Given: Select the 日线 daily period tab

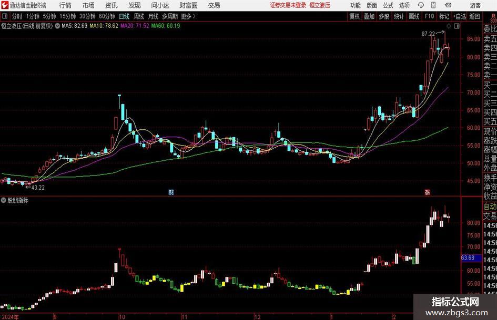Looking at the screenshot, I should coord(124,16).
